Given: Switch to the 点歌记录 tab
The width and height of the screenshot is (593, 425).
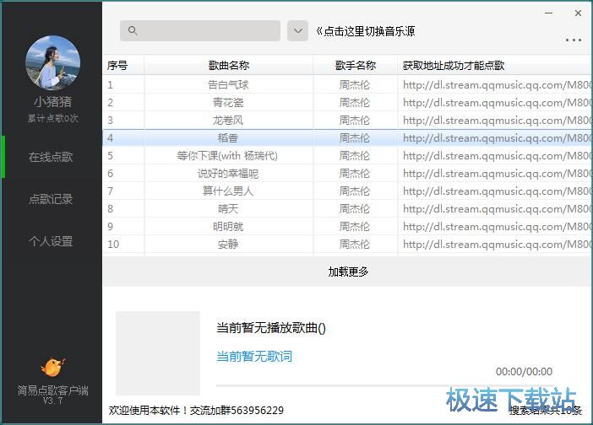Looking at the screenshot, I should tap(51, 199).
